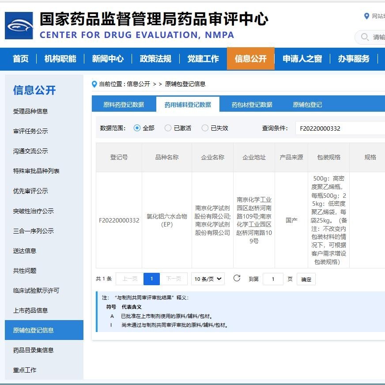Image resolution: width=385 pixels, height=385 pixels.
Task: Switch to 原辅包登记 tab
Action: click(307, 105)
